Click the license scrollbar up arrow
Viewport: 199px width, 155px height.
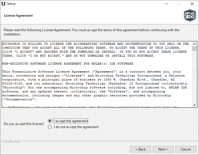click(194, 44)
